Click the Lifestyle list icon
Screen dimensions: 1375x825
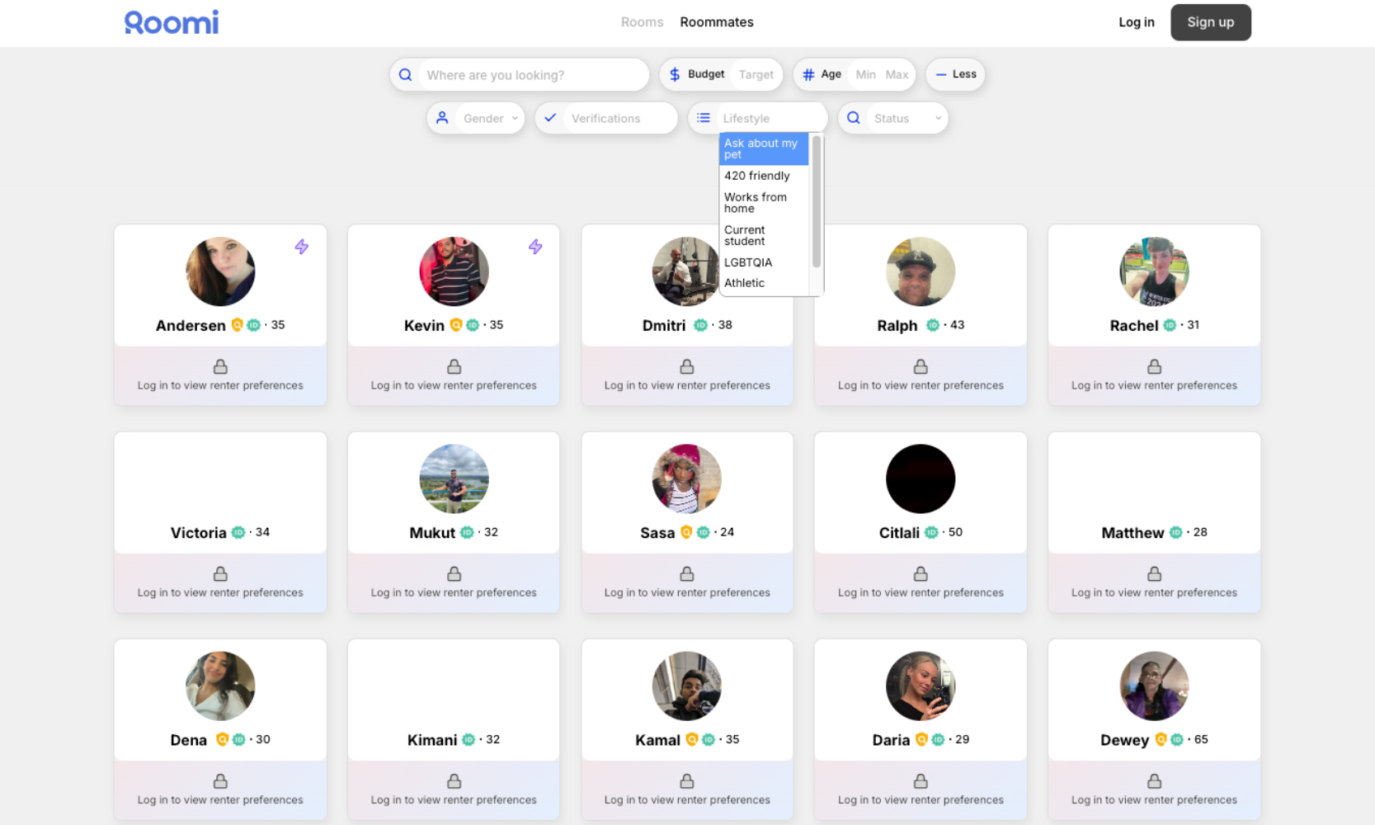(x=704, y=118)
